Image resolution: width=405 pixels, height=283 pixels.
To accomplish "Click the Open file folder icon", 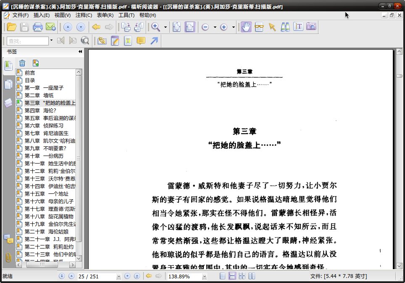I will click(x=11, y=27).
